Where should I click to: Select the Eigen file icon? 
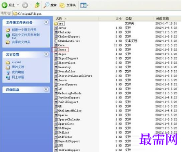click(x=56, y=54)
